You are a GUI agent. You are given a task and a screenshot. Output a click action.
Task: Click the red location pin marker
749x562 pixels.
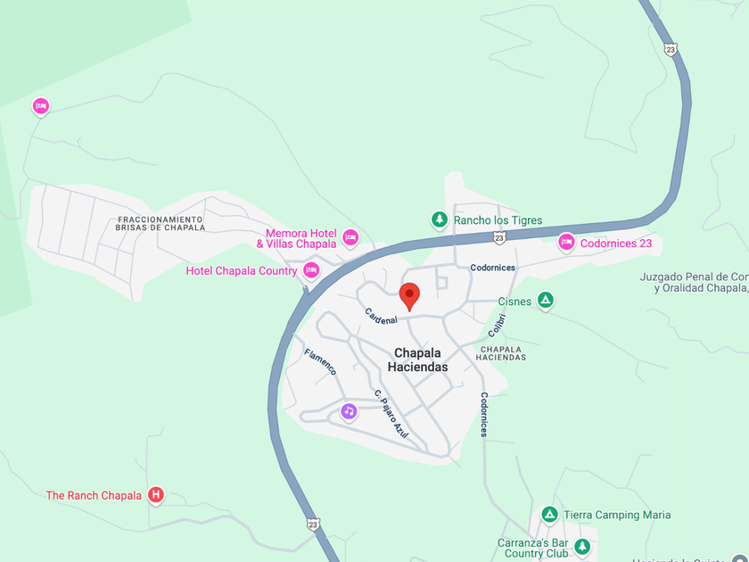[x=409, y=296]
